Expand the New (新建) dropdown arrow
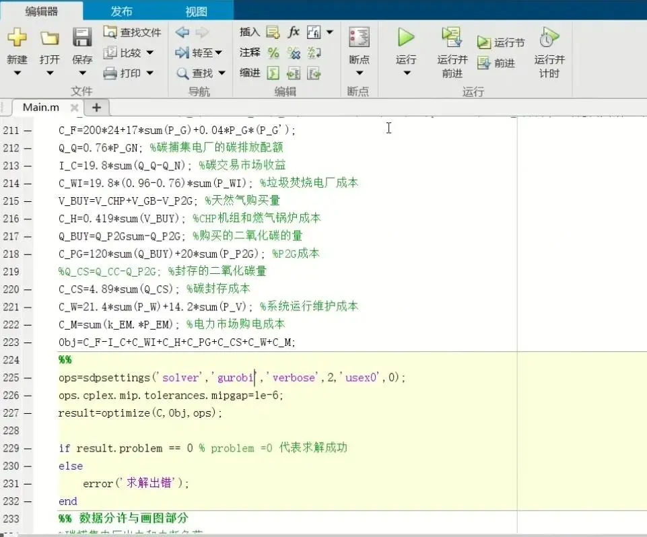This screenshot has height=537, width=647. [x=17, y=73]
